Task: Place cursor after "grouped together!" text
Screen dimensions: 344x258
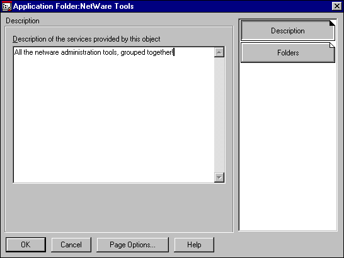Action: click(174, 52)
